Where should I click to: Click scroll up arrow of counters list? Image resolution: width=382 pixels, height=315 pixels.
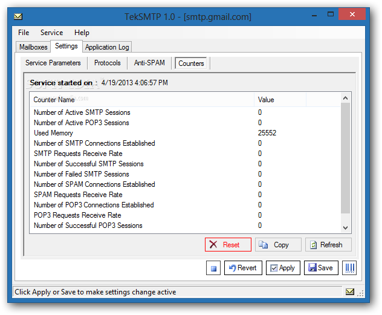point(345,98)
